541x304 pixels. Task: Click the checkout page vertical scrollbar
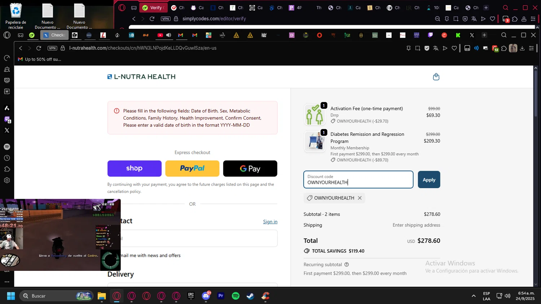(536, 94)
